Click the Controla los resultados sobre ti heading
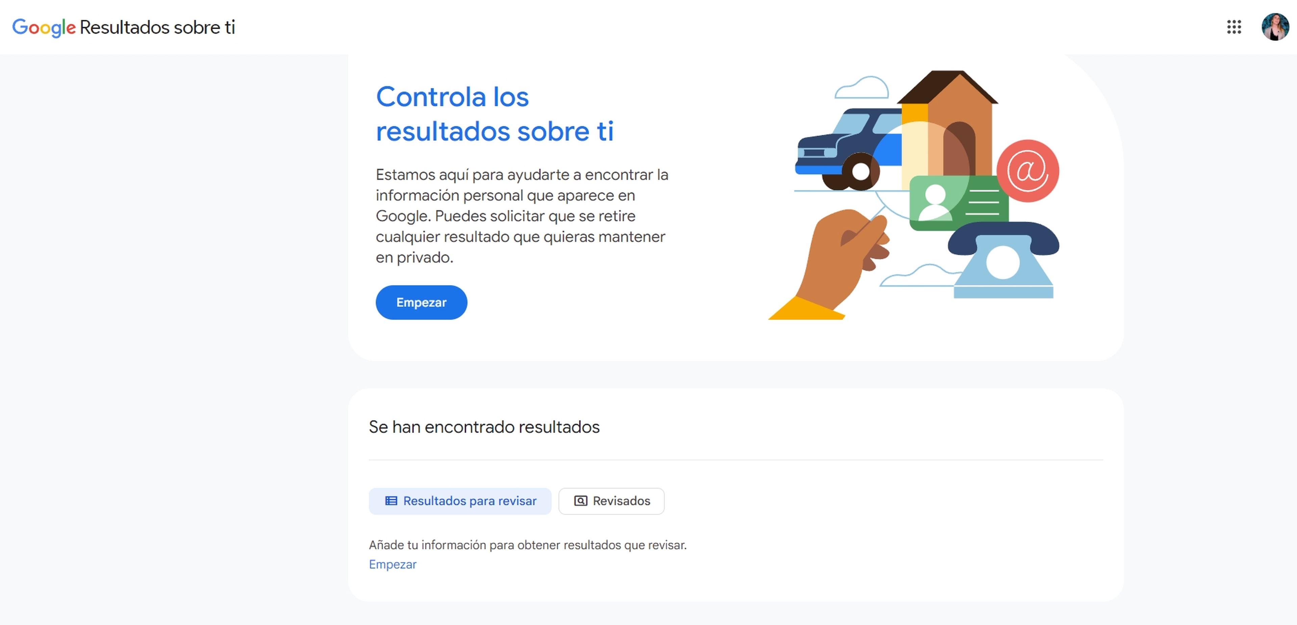The height and width of the screenshot is (625, 1297). [495, 114]
